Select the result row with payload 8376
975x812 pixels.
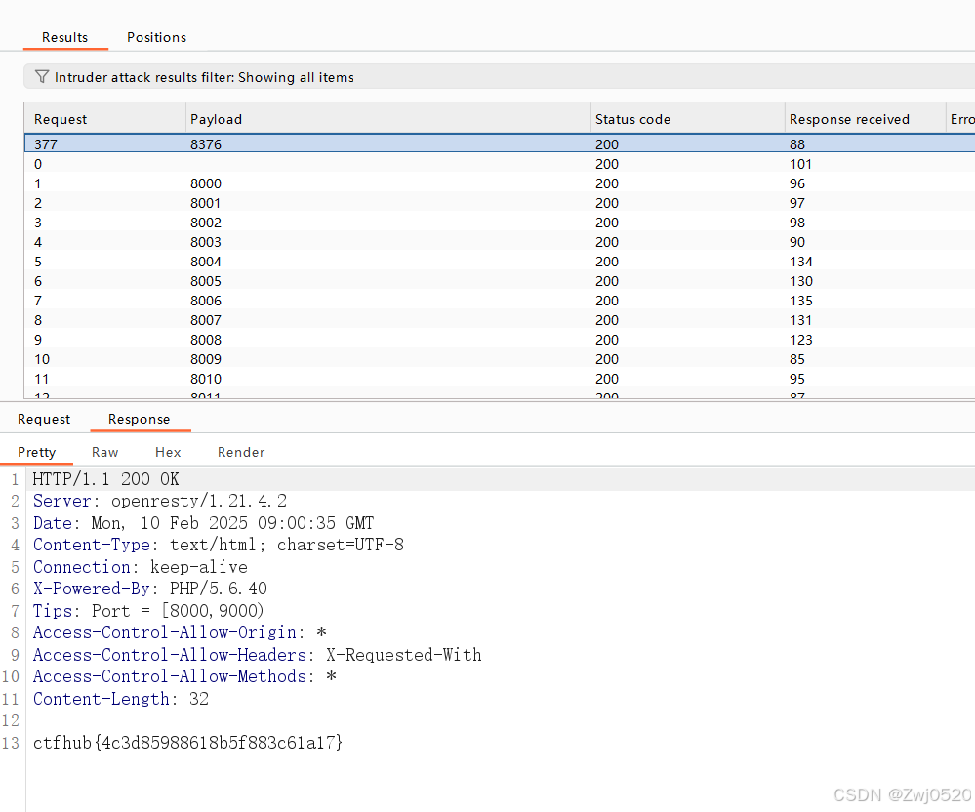coord(293,143)
